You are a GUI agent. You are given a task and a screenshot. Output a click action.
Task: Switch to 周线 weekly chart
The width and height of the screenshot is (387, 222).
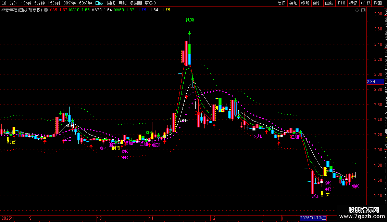111,3
